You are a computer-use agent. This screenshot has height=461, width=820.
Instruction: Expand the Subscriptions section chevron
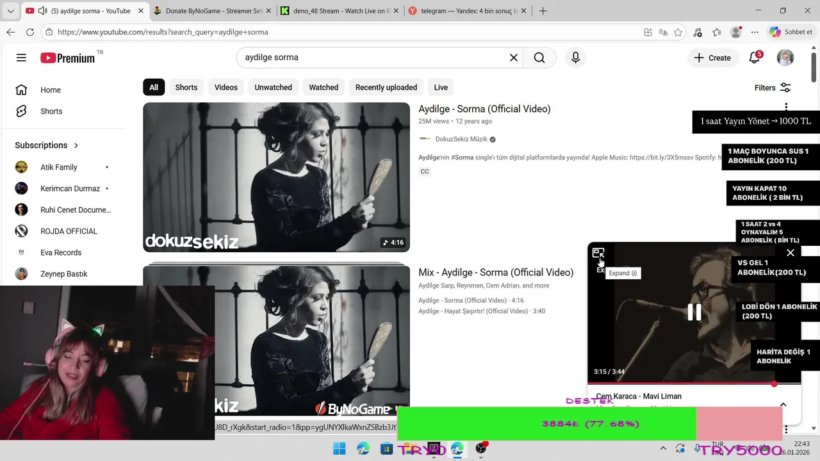pos(76,145)
